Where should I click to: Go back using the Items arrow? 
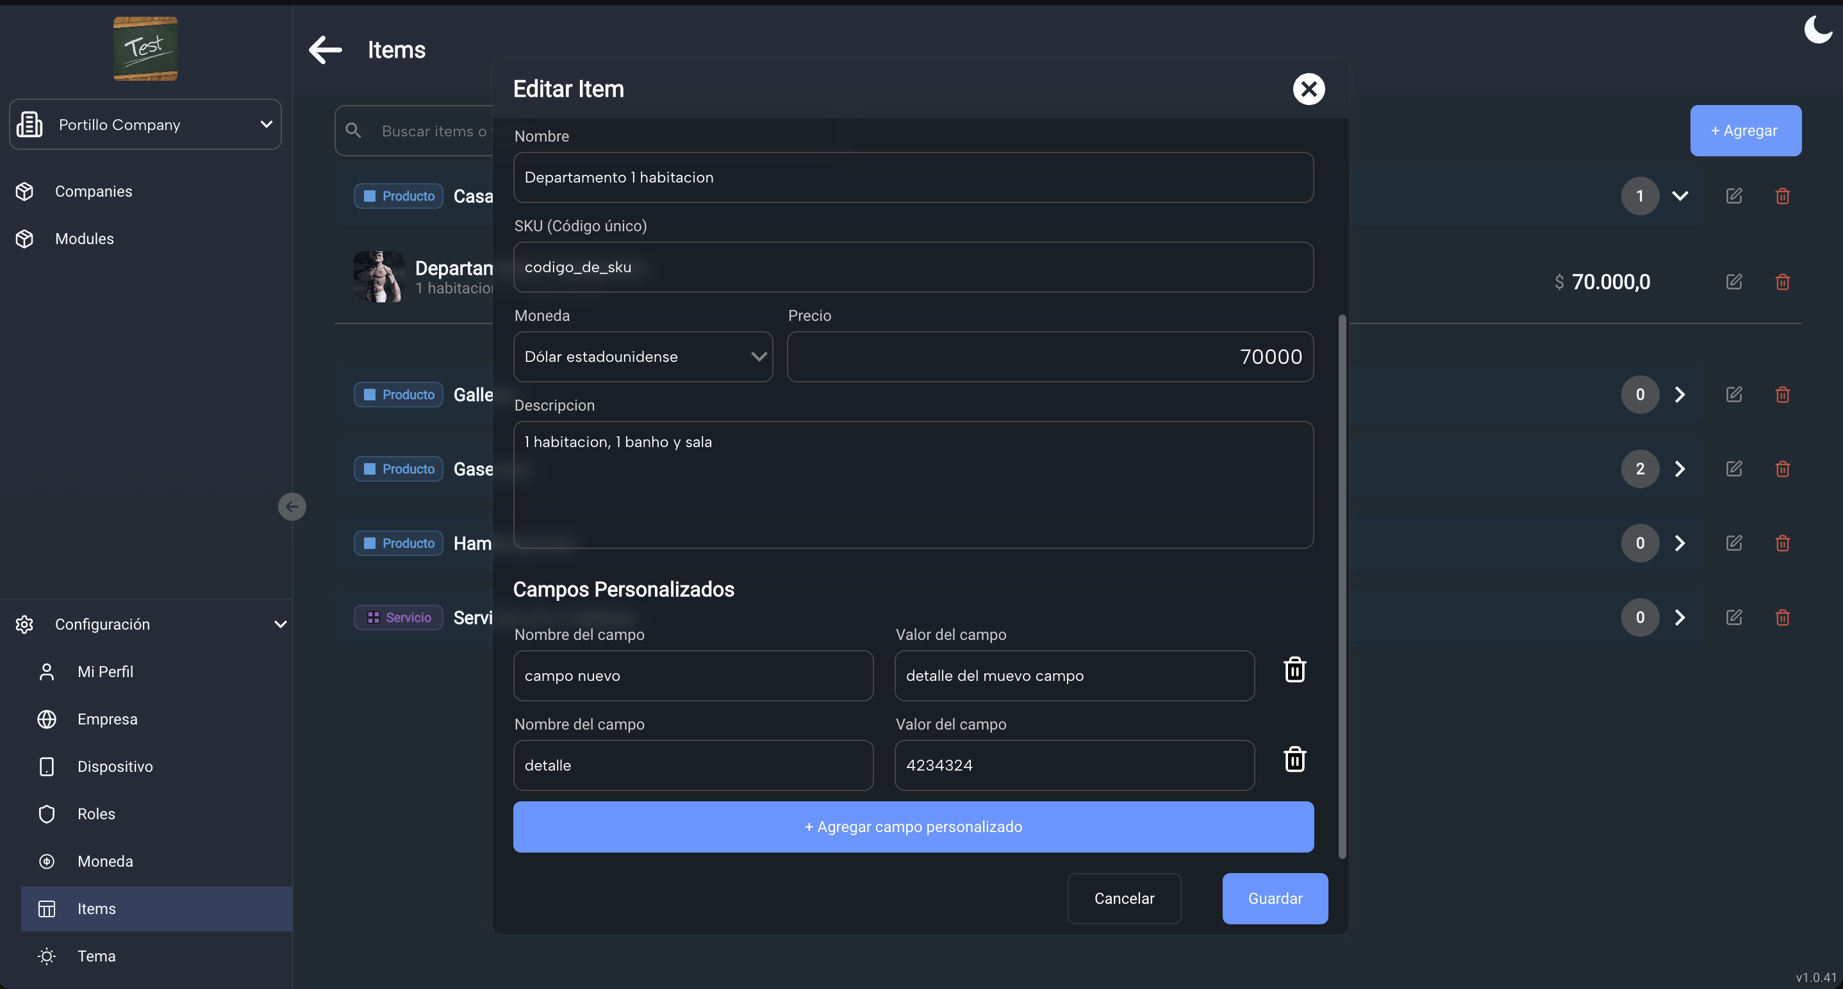coord(326,50)
